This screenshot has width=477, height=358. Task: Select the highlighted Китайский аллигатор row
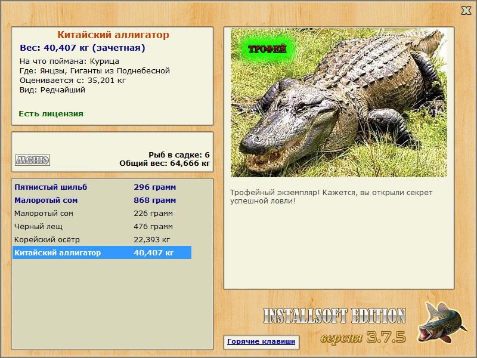(x=102, y=252)
